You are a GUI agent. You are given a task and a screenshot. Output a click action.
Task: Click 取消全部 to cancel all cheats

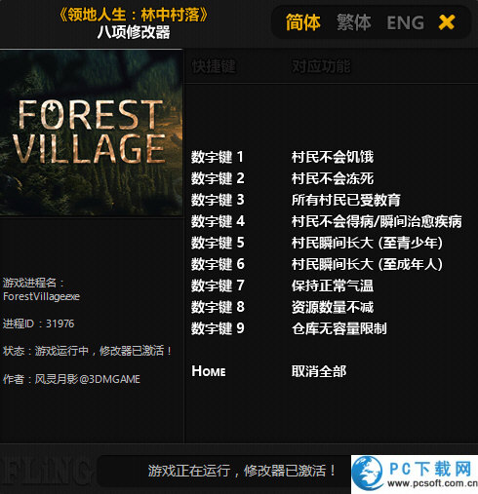pos(319,371)
